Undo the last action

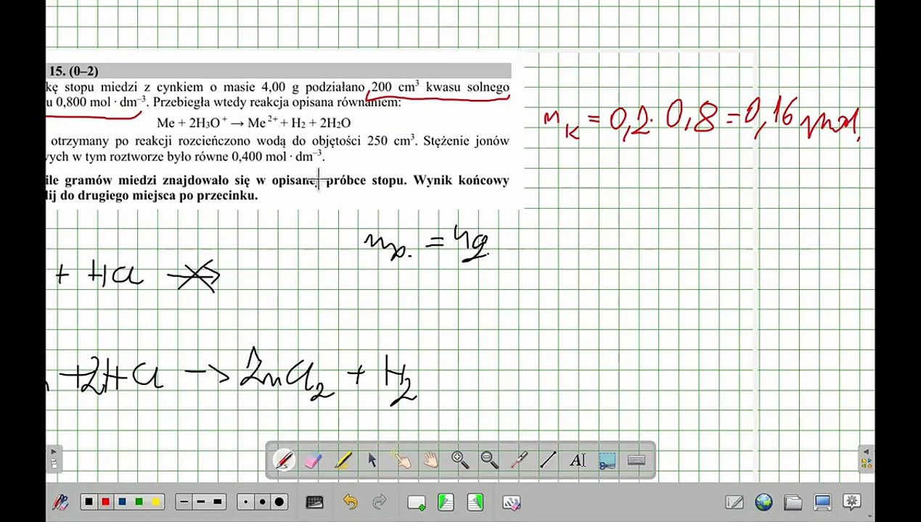point(351,502)
